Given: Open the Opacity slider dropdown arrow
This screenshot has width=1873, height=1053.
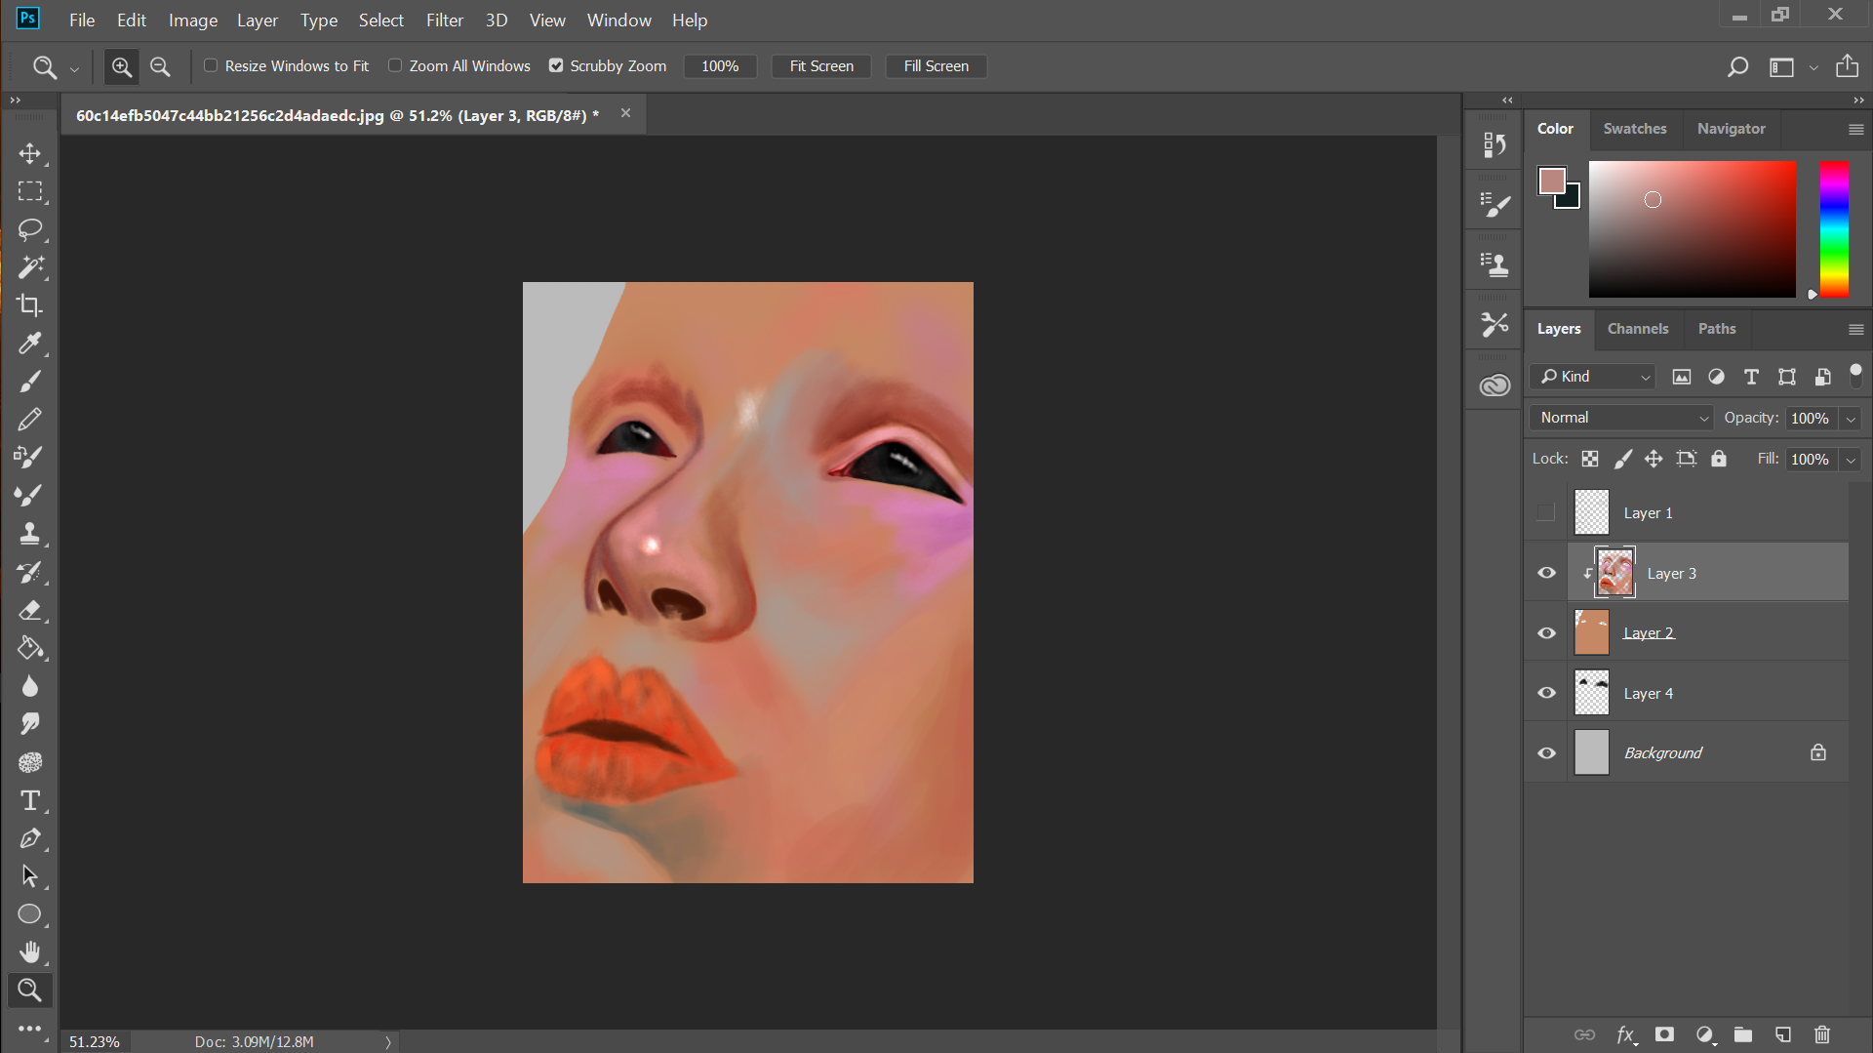Looking at the screenshot, I should tap(1850, 418).
